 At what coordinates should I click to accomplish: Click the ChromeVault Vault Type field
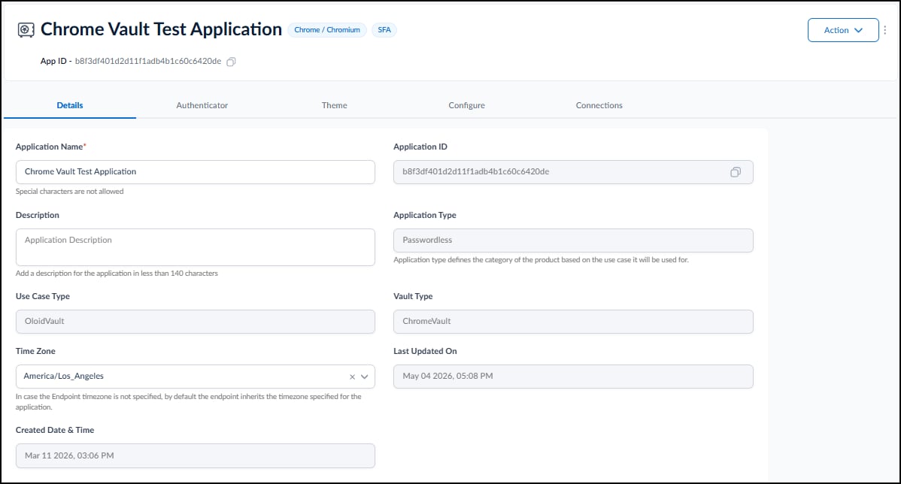click(x=573, y=321)
